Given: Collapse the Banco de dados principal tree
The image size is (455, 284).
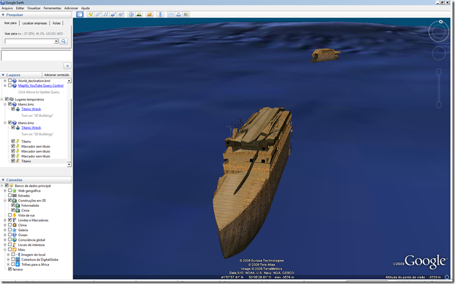Looking at the screenshot, I should tap(2, 186).
